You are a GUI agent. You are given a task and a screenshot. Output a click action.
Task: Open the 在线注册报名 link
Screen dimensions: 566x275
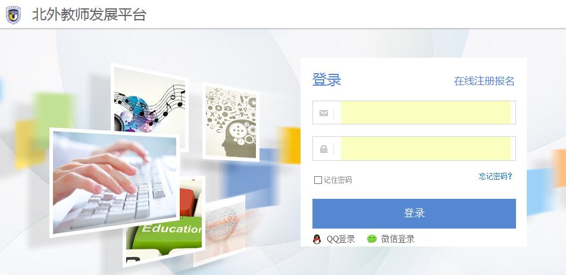[x=484, y=81]
